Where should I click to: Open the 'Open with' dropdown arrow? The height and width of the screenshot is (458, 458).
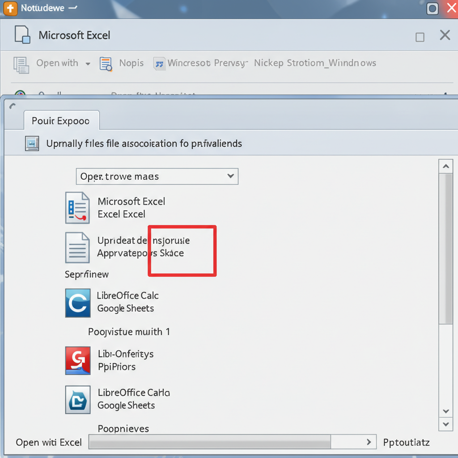click(88, 64)
